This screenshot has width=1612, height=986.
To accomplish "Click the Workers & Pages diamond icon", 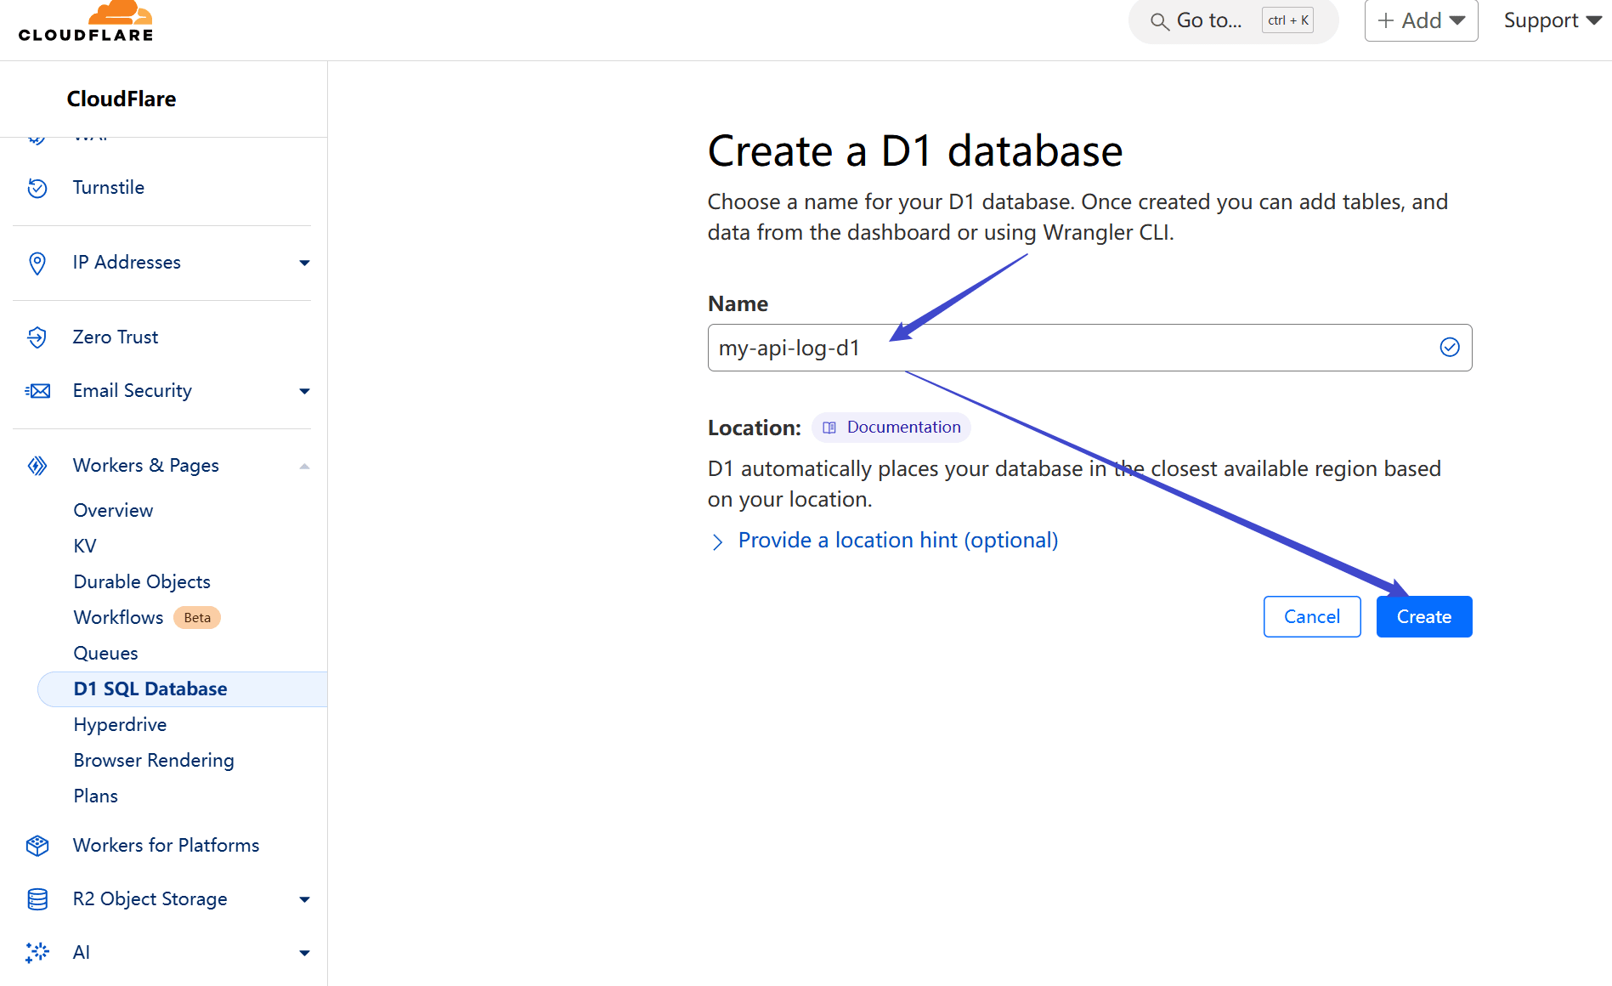I will (x=37, y=466).
